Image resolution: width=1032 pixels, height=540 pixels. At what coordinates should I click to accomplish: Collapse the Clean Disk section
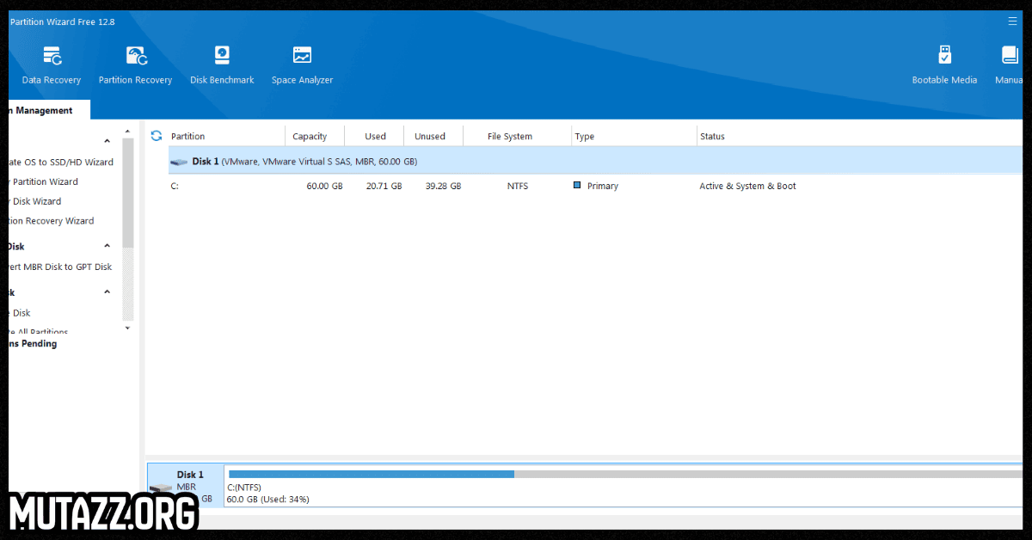(x=107, y=291)
